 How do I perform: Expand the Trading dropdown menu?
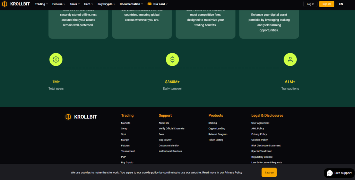pos(41,4)
